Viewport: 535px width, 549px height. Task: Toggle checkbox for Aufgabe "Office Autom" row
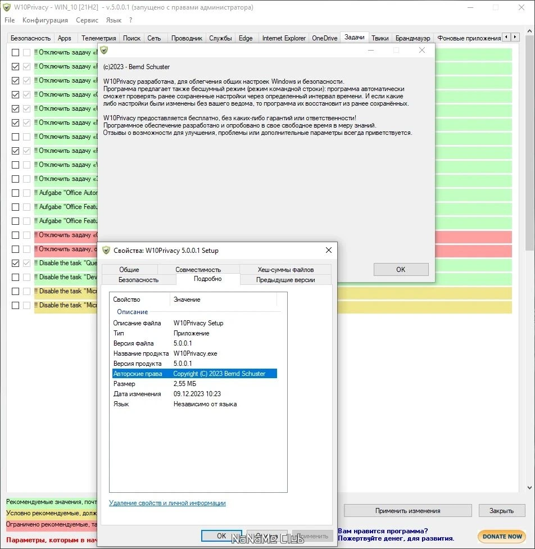[x=15, y=193]
